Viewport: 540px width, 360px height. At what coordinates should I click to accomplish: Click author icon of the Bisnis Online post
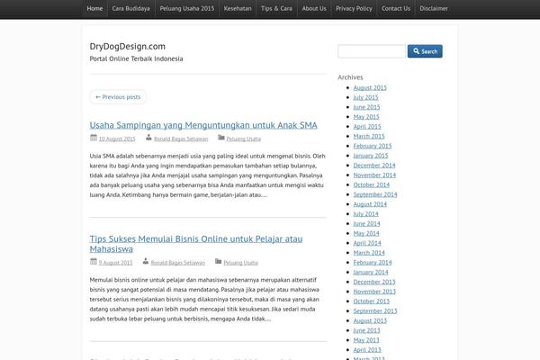146,262
